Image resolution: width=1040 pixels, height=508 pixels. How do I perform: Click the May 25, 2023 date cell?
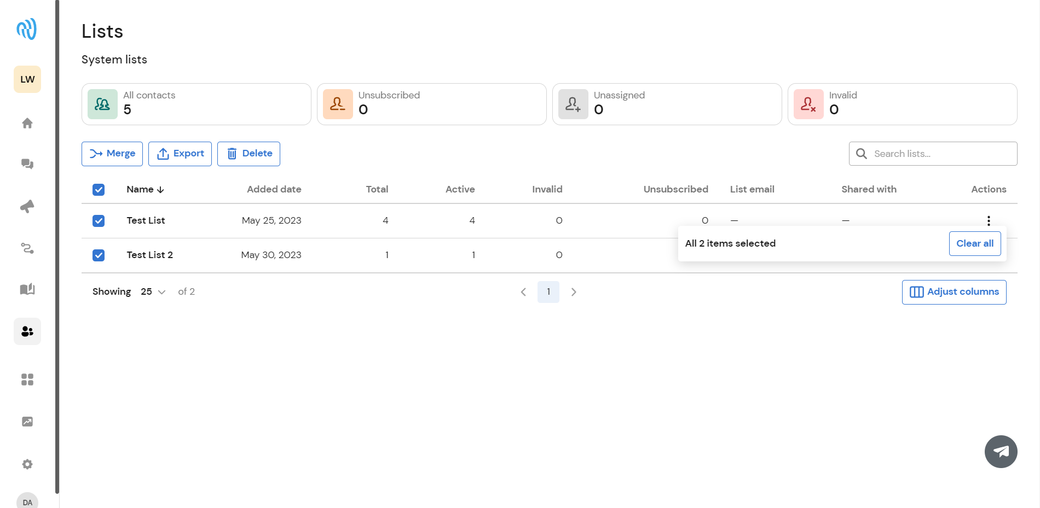(x=271, y=220)
